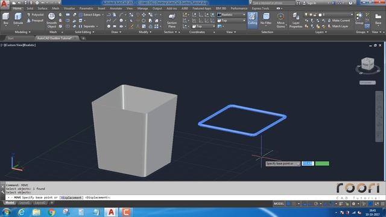
Task: Click the new drawing tab plus button
Action: (x=83, y=39)
